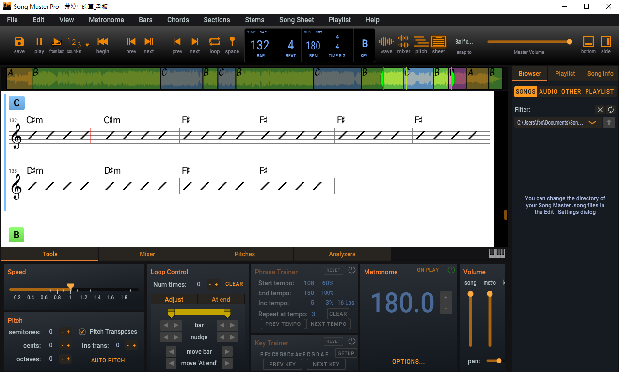Screen dimensions: 619x372
Task: Toggle the Metronome power button
Action: [451, 270]
